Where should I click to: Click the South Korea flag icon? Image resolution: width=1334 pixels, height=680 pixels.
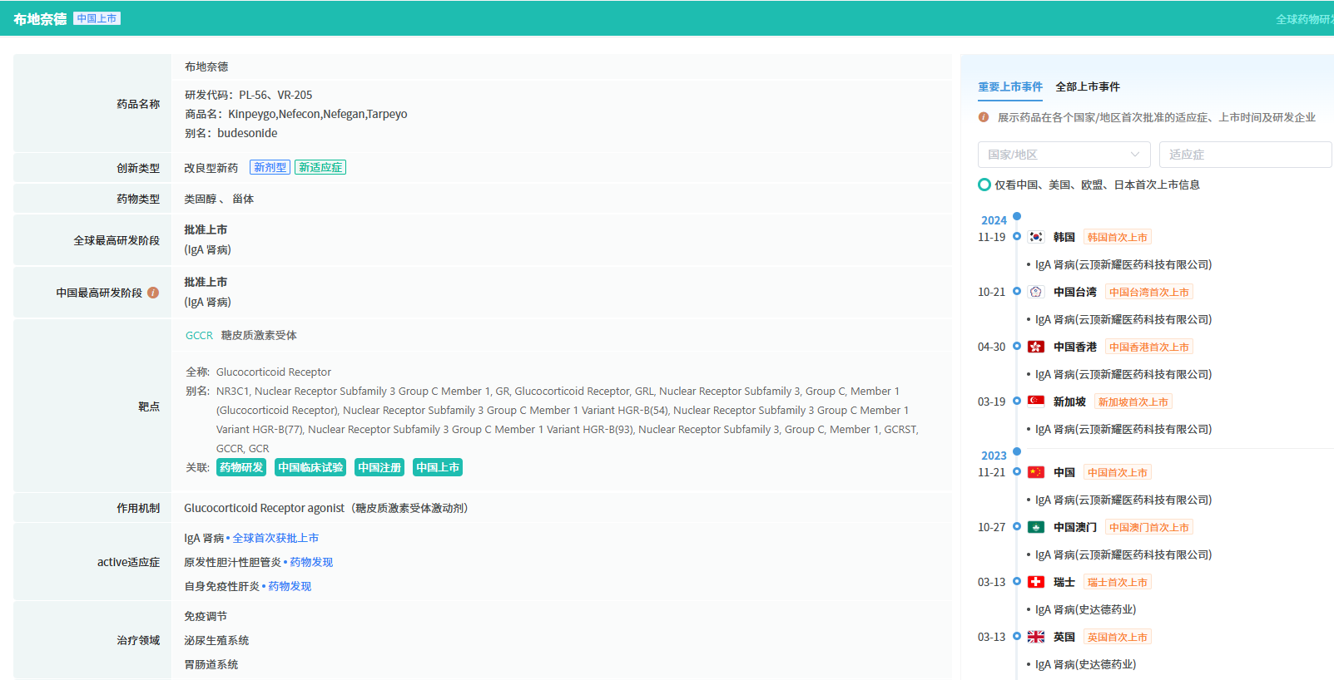[x=1036, y=237]
